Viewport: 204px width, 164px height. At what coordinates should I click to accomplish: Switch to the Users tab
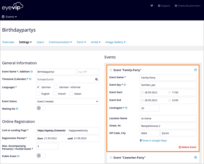coord(40,42)
